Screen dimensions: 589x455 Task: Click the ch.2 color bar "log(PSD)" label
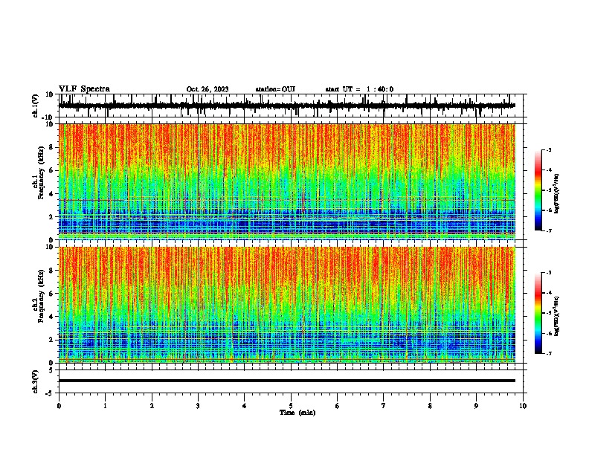tap(556, 316)
